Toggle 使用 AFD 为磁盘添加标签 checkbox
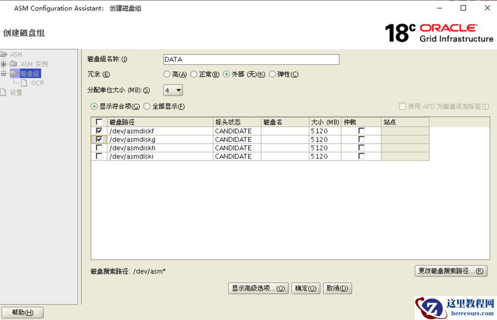 point(402,106)
